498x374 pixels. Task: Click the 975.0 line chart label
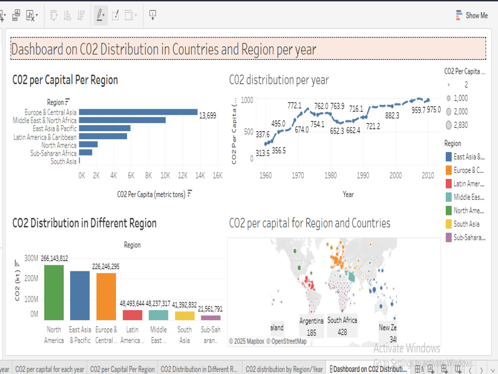click(434, 110)
